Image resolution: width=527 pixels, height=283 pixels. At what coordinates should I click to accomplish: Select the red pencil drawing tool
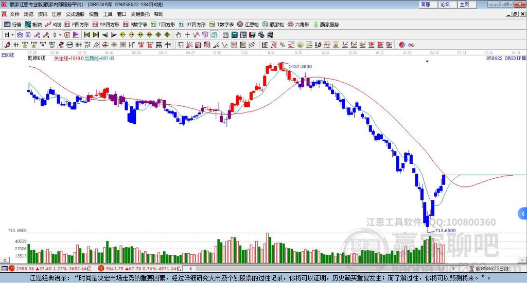click(x=7, y=45)
